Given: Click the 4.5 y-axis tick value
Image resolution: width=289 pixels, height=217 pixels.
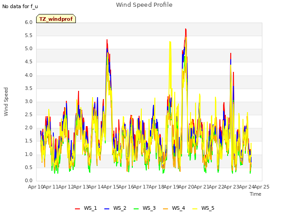Looking at the screenshot, I should pyautogui.click(x=28, y=62).
